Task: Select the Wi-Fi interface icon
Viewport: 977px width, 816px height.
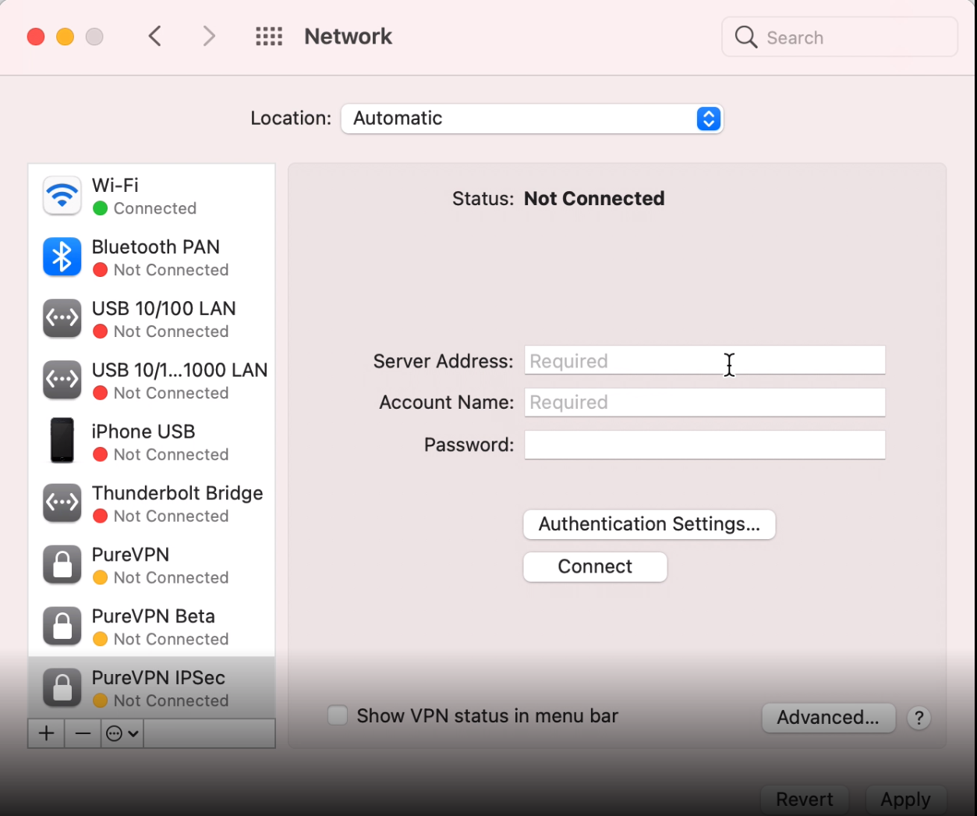Action: click(x=62, y=195)
